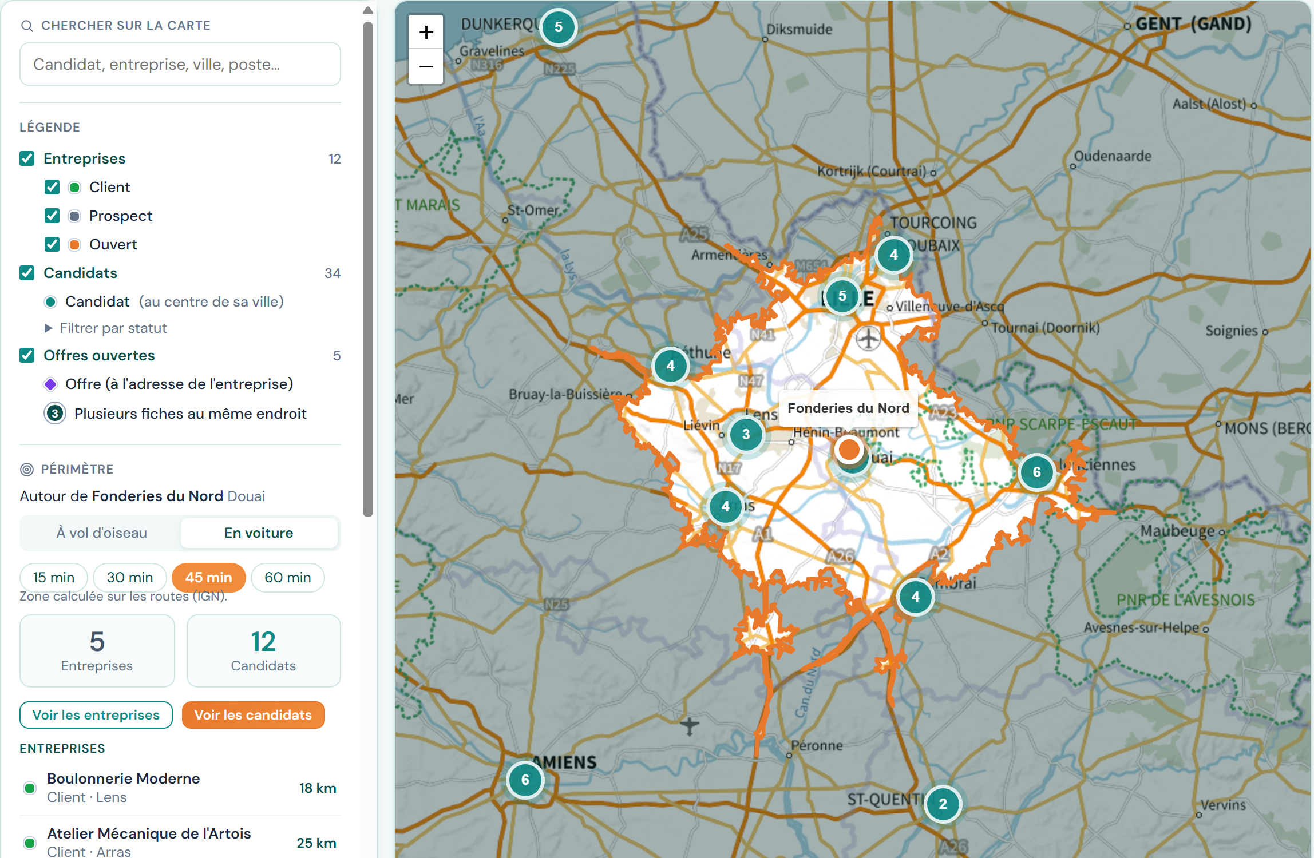
Task: Open cluster of 2 at St-Quentin
Action: click(x=943, y=804)
